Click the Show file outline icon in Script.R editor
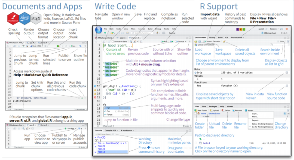Screen dimensions: 294x160 [x=189, y=41]
